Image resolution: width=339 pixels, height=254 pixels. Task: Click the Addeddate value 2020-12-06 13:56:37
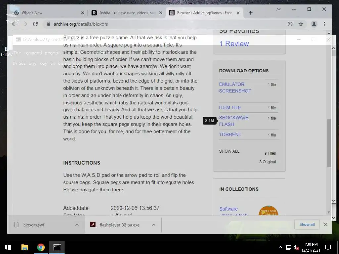pyautogui.click(x=135, y=208)
